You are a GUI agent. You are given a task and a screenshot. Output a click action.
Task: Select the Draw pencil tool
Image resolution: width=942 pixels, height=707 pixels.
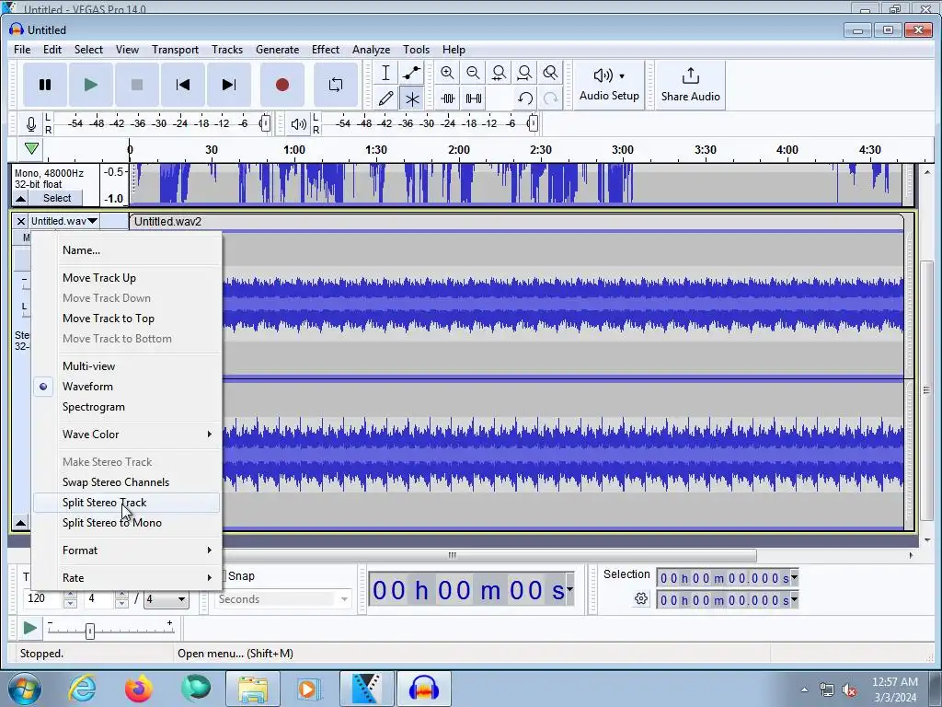click(x=385, y=99)
